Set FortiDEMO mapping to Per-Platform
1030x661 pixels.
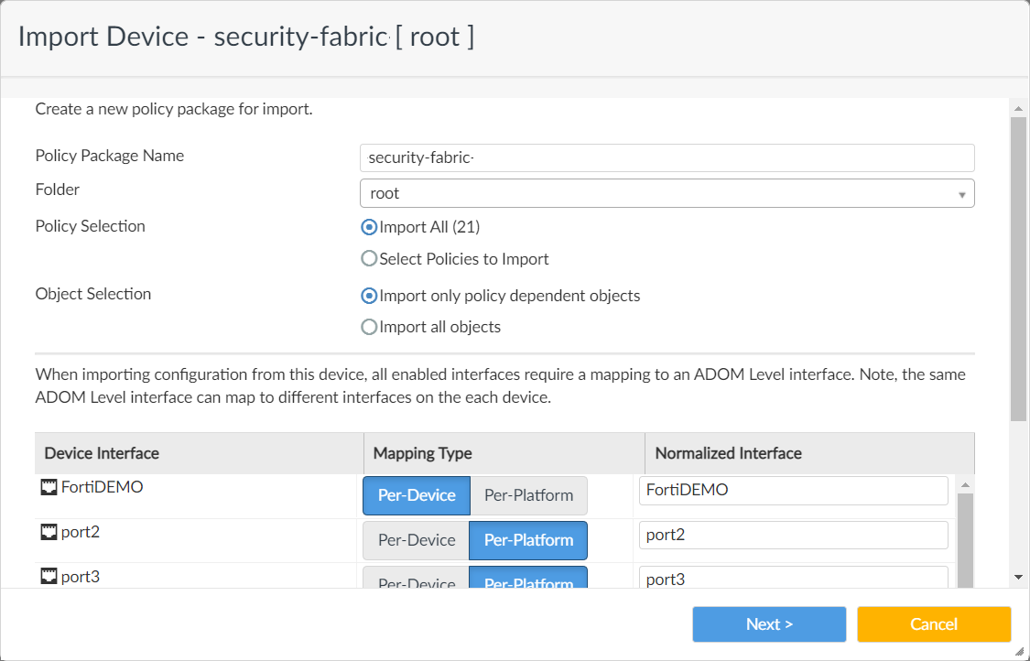pyautogui.click(x=529, y=495)
